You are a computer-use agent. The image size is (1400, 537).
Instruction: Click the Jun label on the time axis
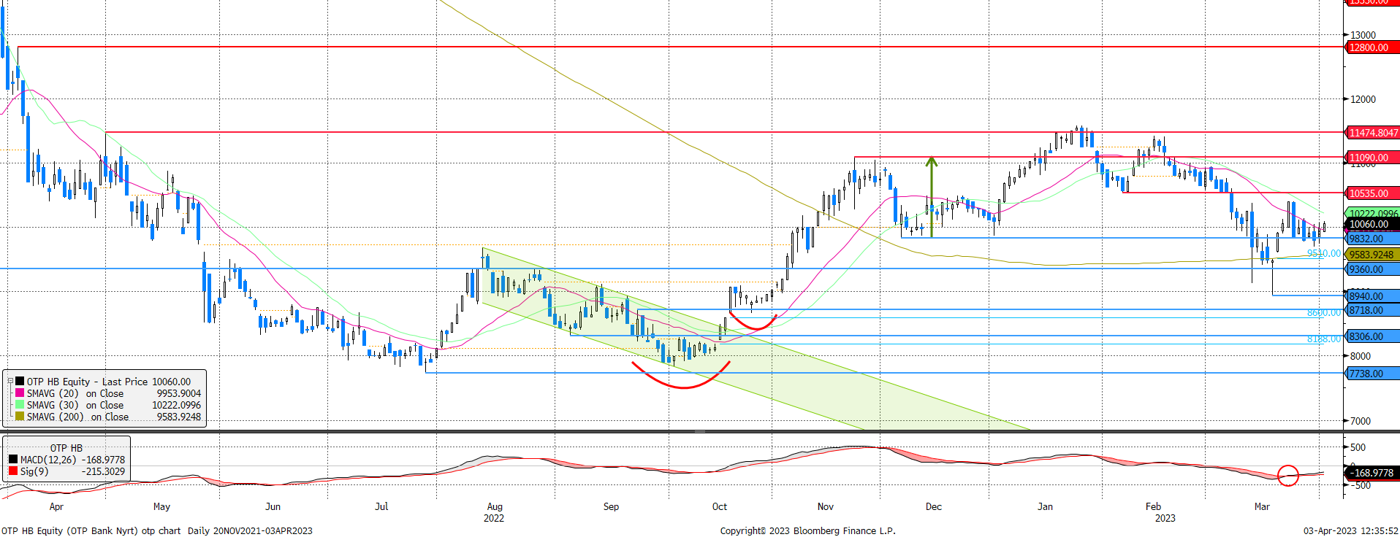click(273, 506)
